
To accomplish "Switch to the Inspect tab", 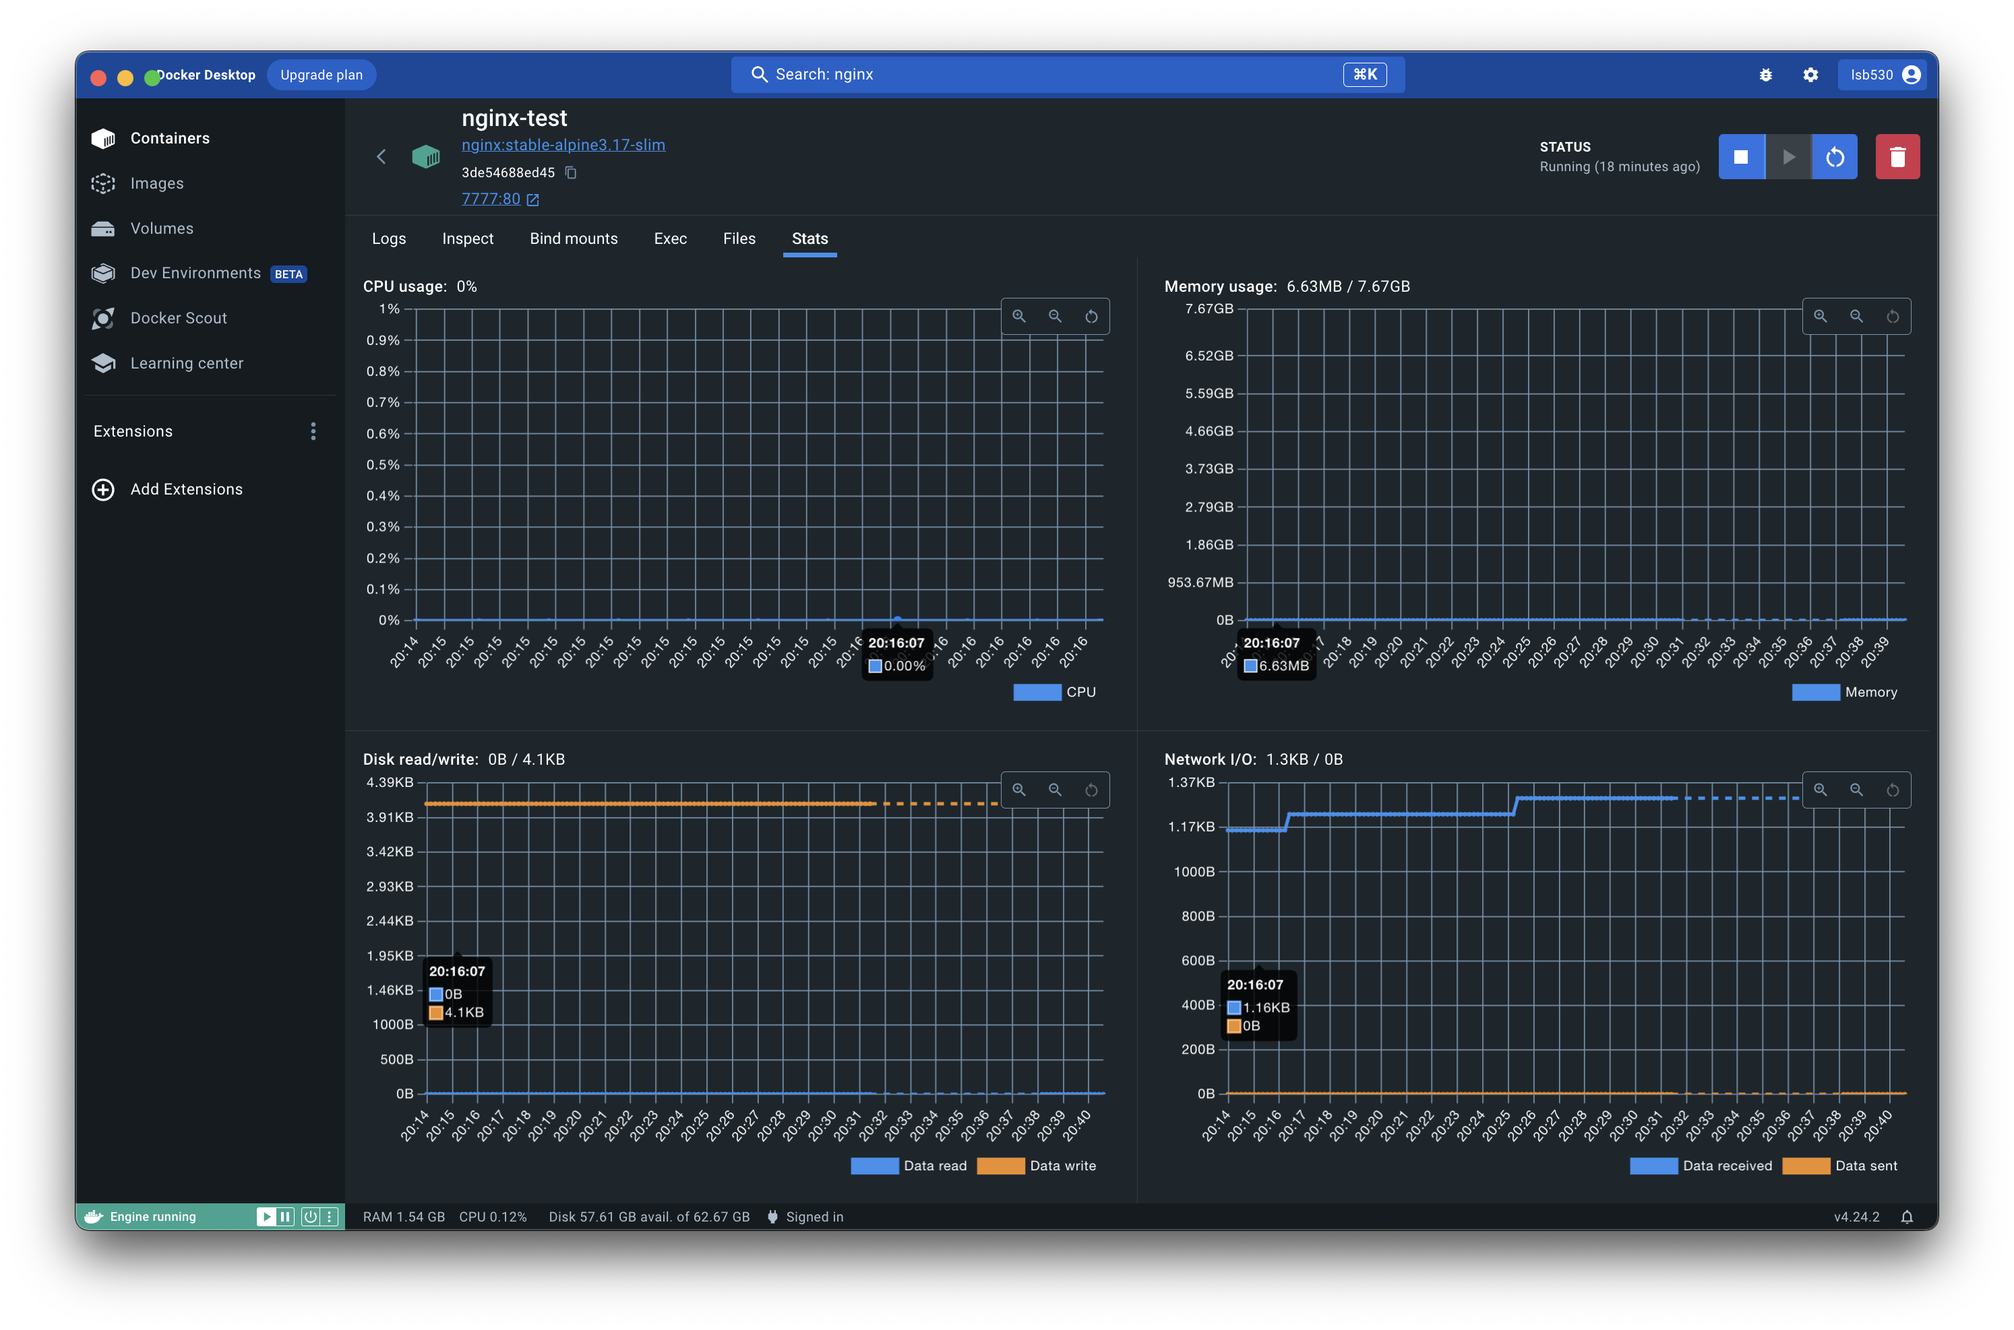I will tap(468, 239).
